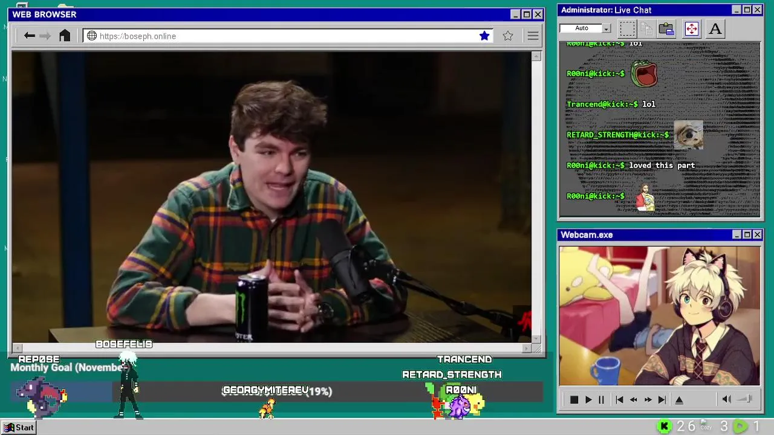Screen dimensions: 774x435
Task: Maximize the Live Chat window
Action: (x=747, y=10)
